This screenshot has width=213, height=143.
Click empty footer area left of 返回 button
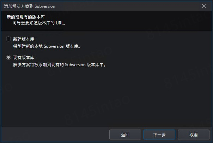(54, 135)
